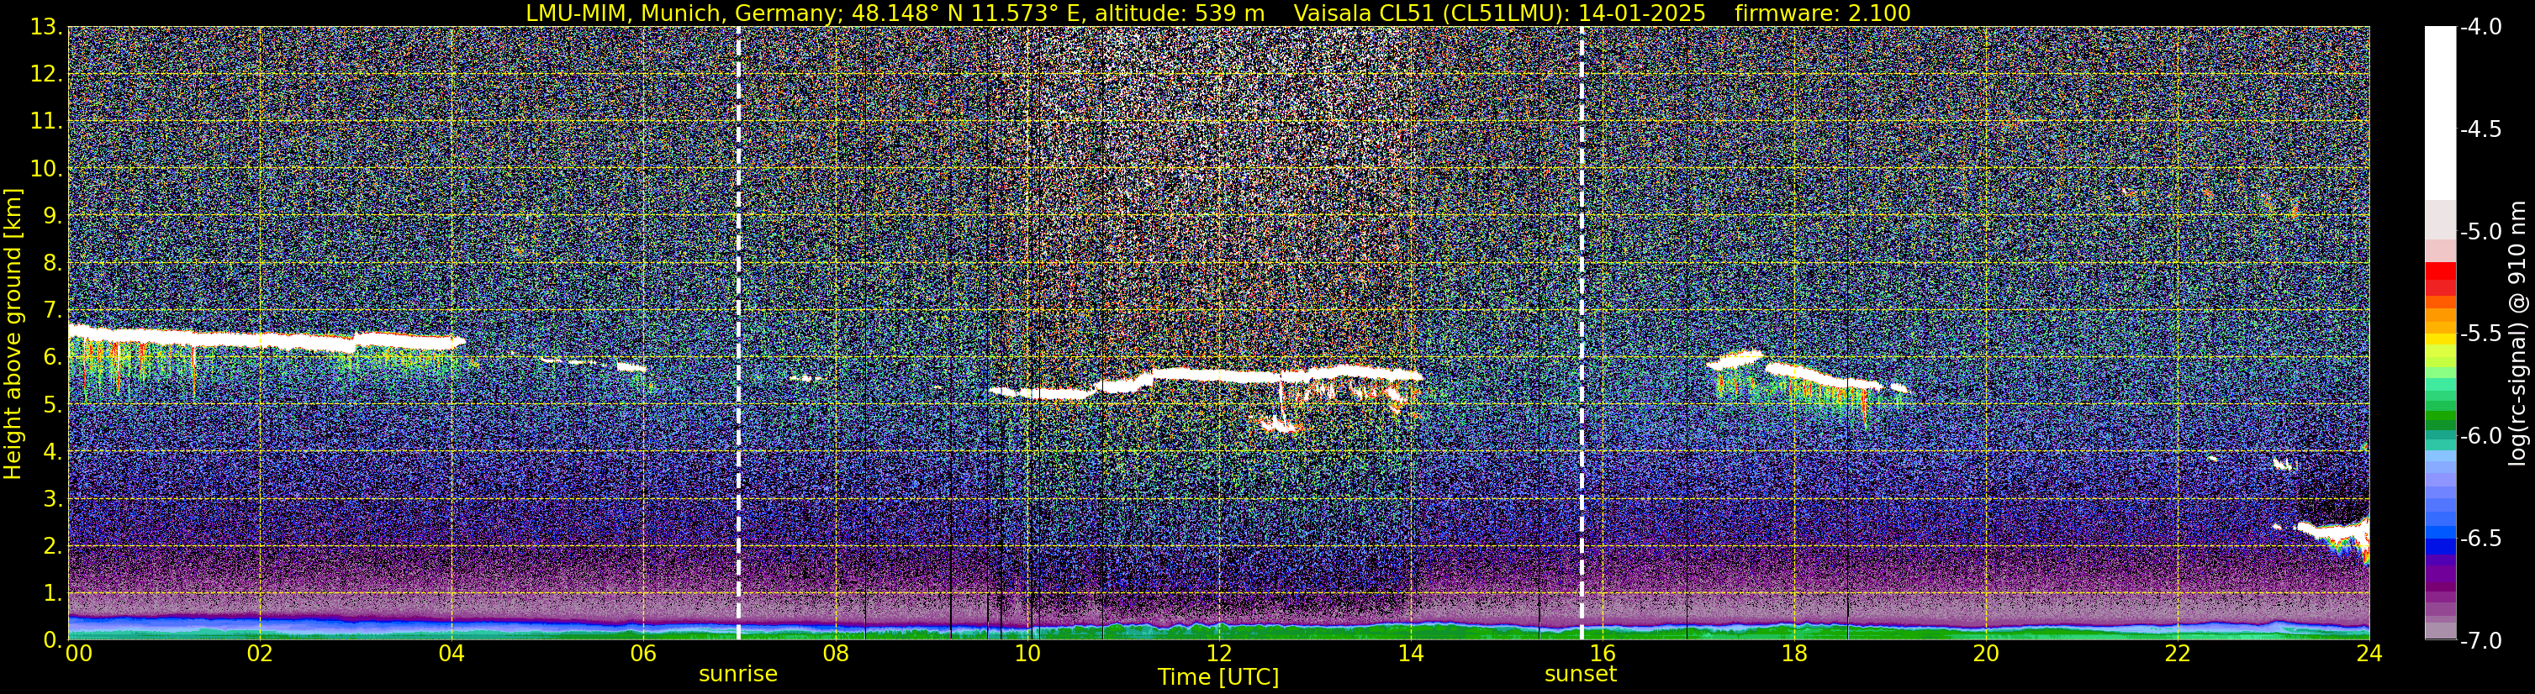Click the '02' time tick label
This screenshot has width=2535, height=694.
click(259, 654)
